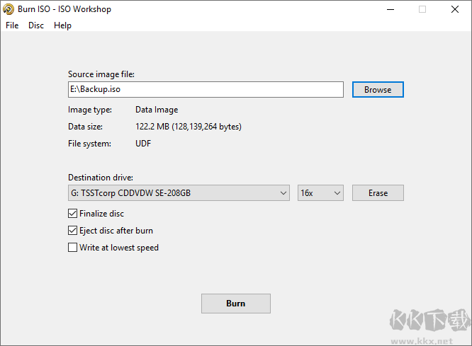This screenshot has width=472, height=346.
Task: Expand the Destination drive dropdown
Action: click(283, 193)
